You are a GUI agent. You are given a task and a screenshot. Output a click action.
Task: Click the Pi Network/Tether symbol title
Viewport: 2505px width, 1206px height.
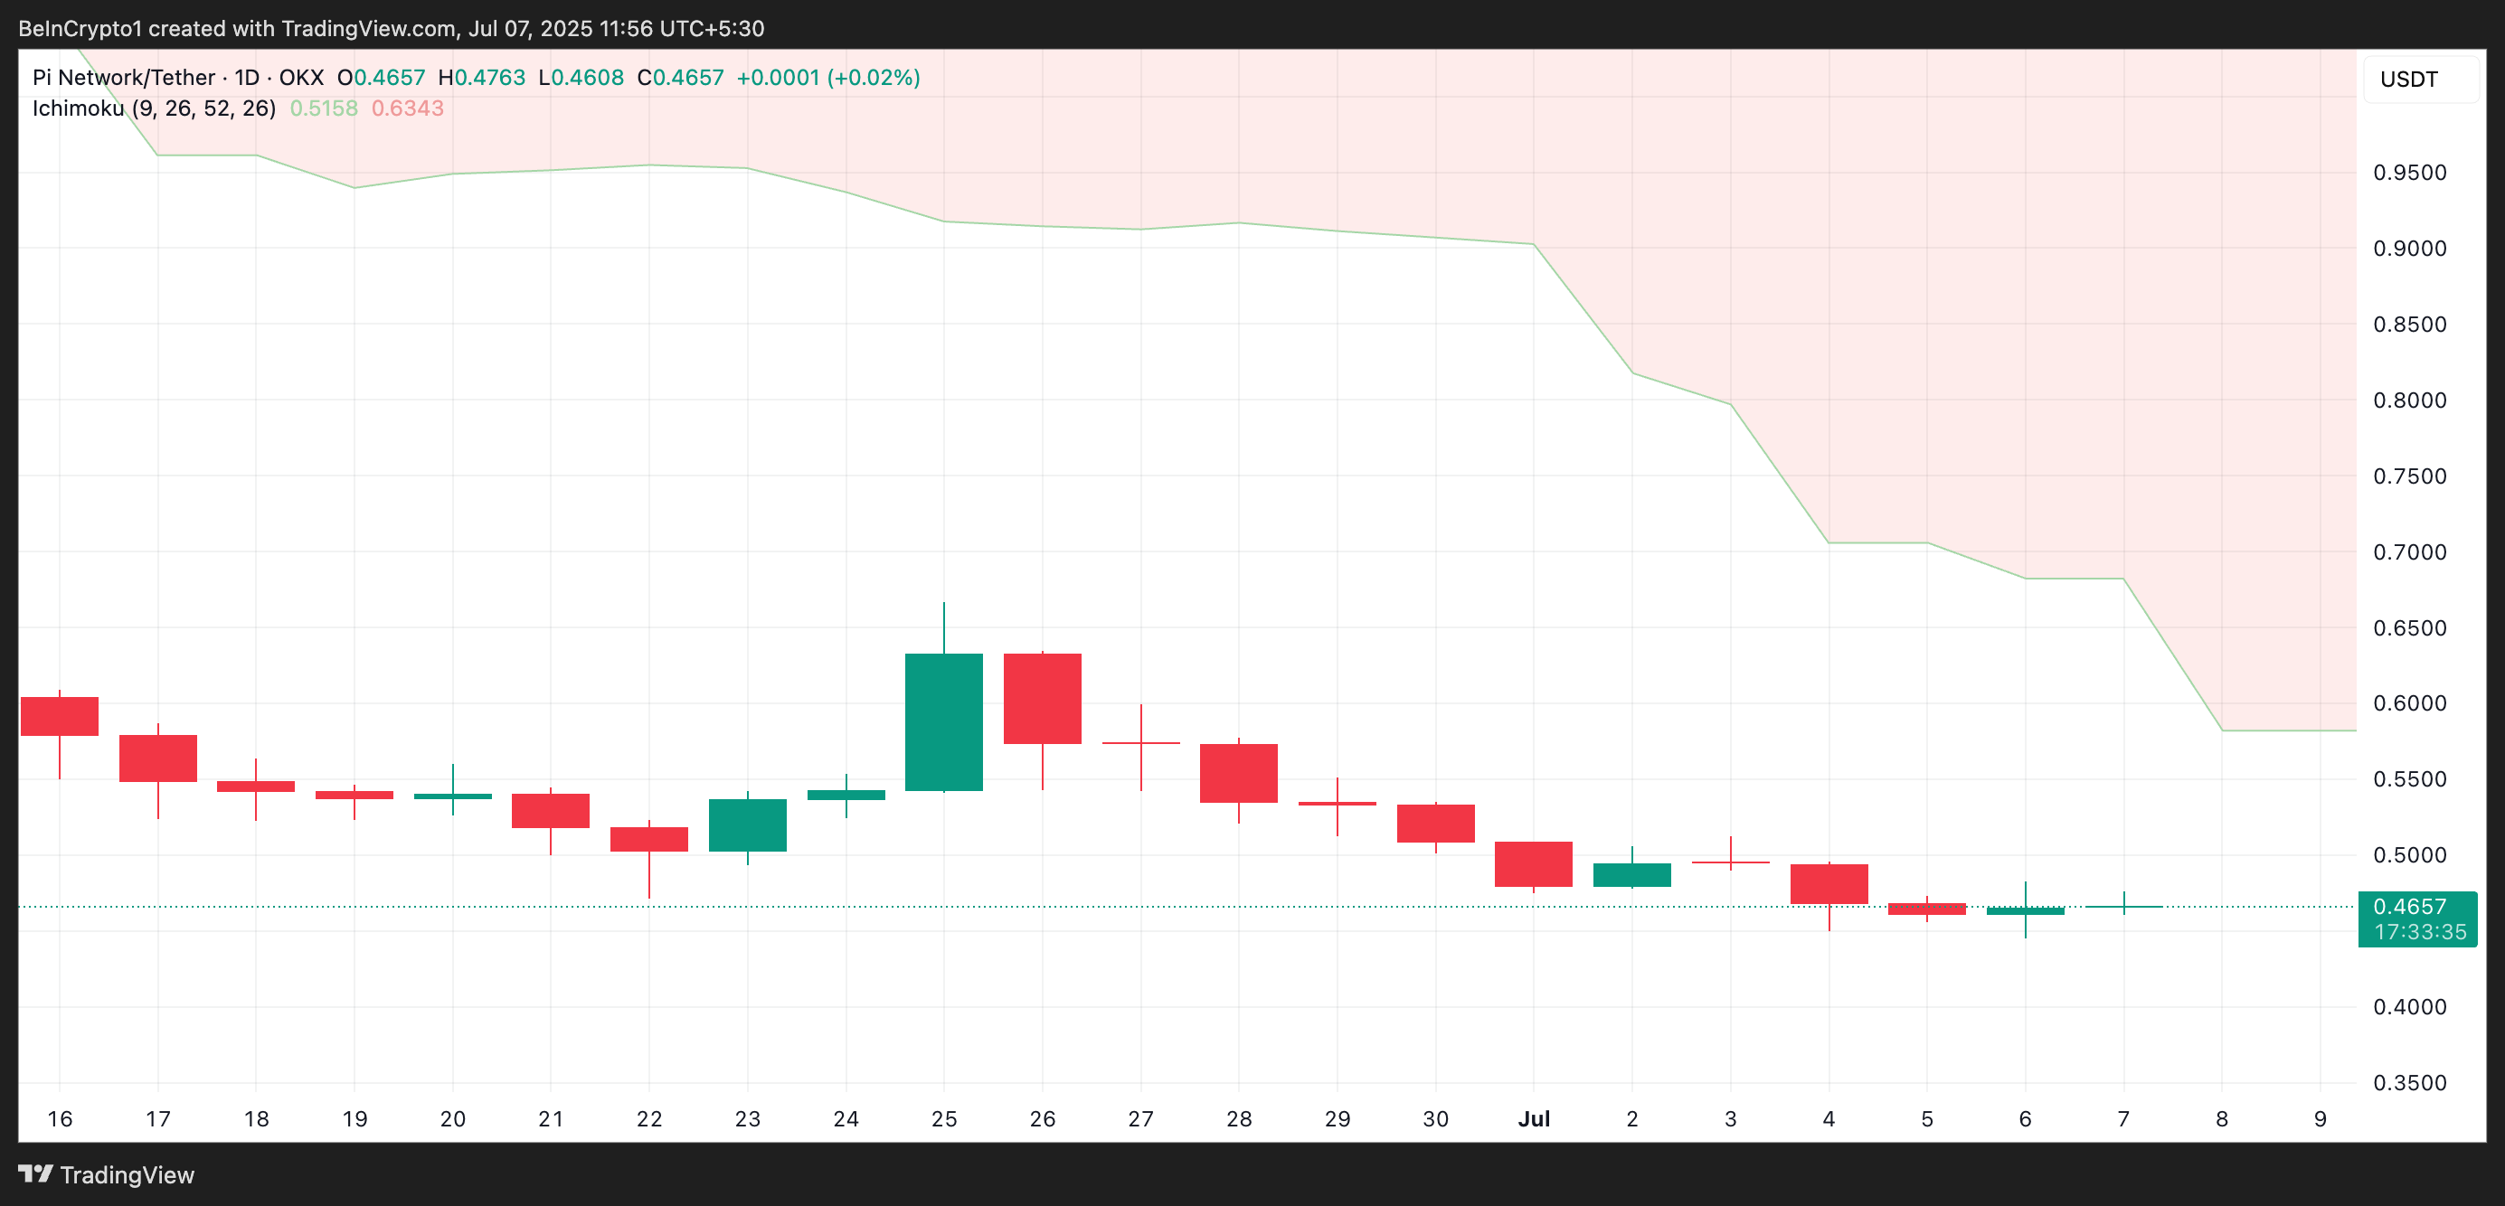coord(124,78)
